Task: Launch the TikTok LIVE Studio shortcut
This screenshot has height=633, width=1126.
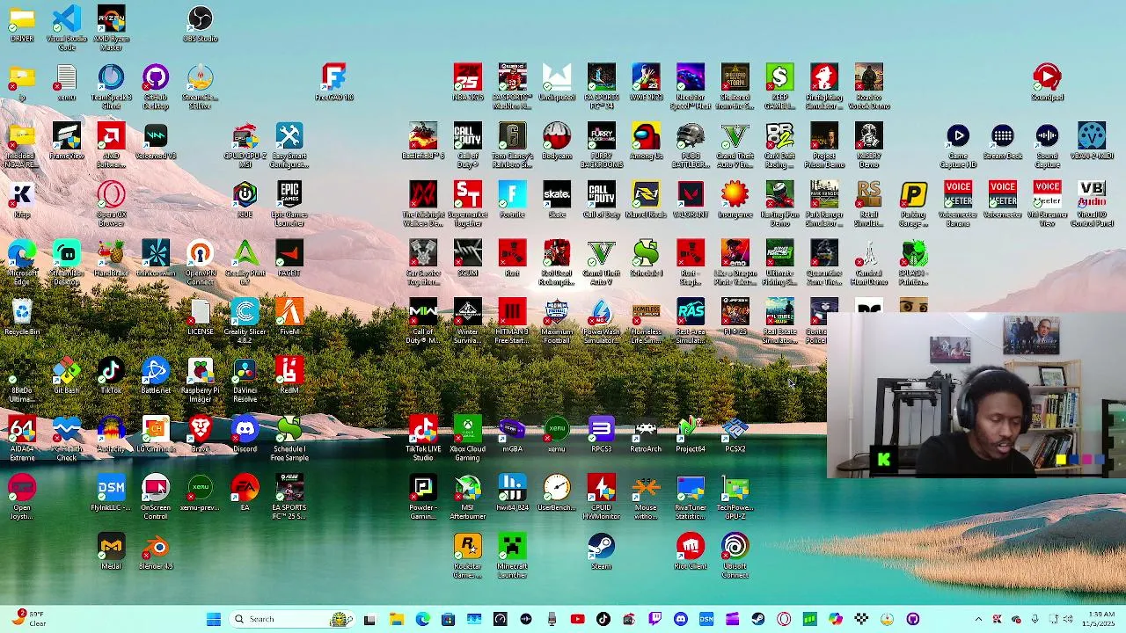Action: [423, 437]
